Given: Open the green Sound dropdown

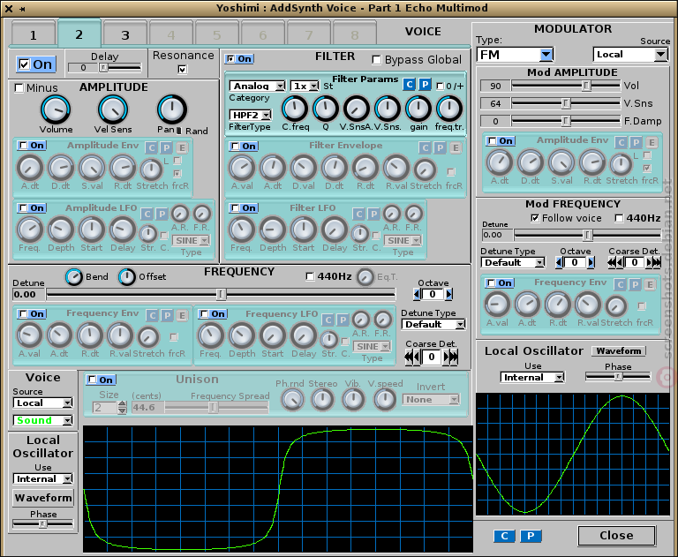Looking at the screenshot, I should click(x=42, y=420).
